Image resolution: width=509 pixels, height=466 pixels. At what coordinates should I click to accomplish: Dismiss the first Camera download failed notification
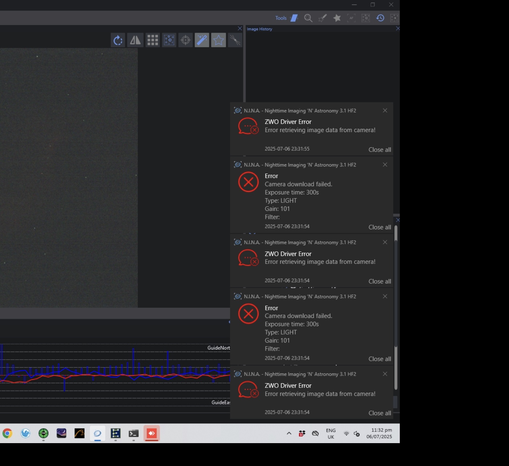385,165
